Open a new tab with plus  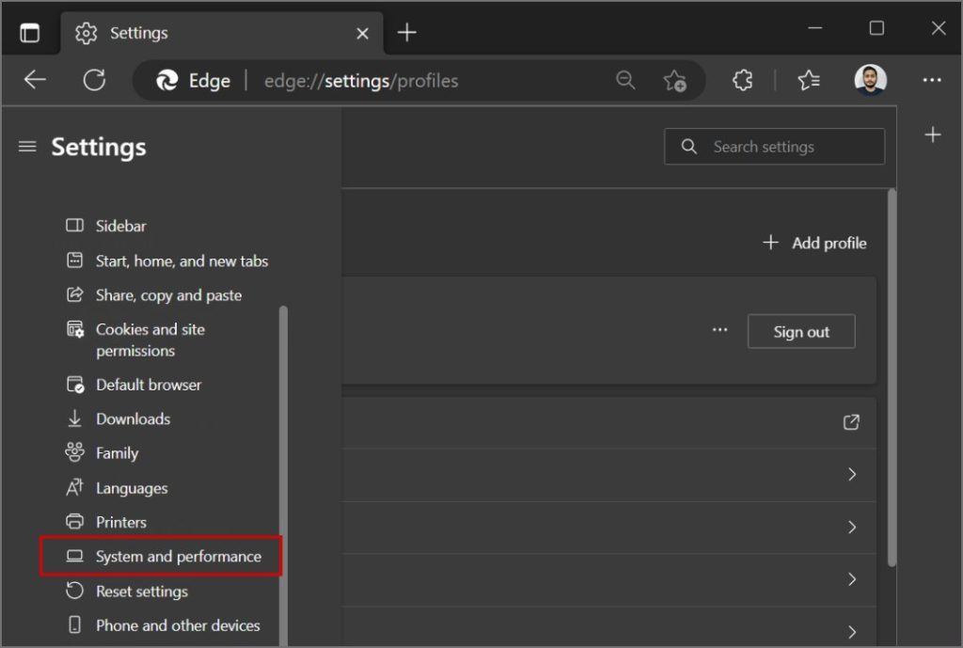point(406,33)
